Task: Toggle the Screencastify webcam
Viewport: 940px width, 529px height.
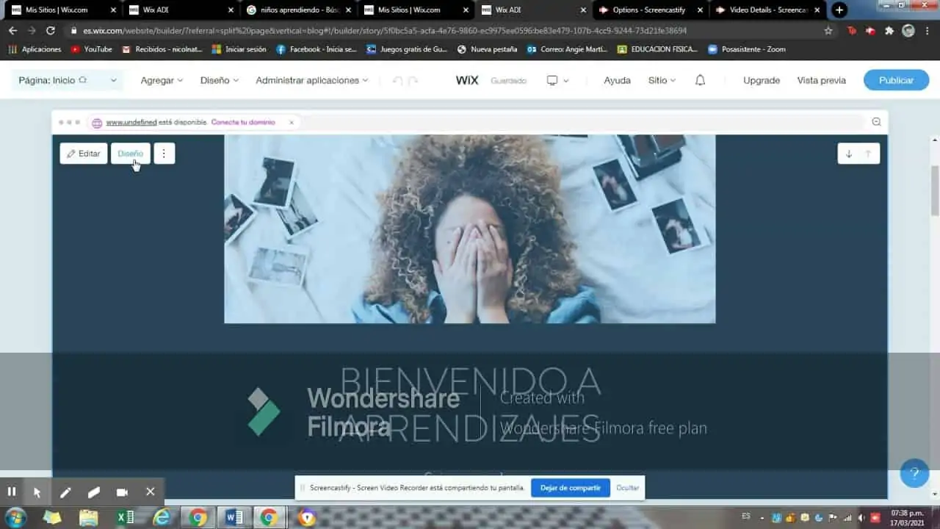Action: coord(122,492)
